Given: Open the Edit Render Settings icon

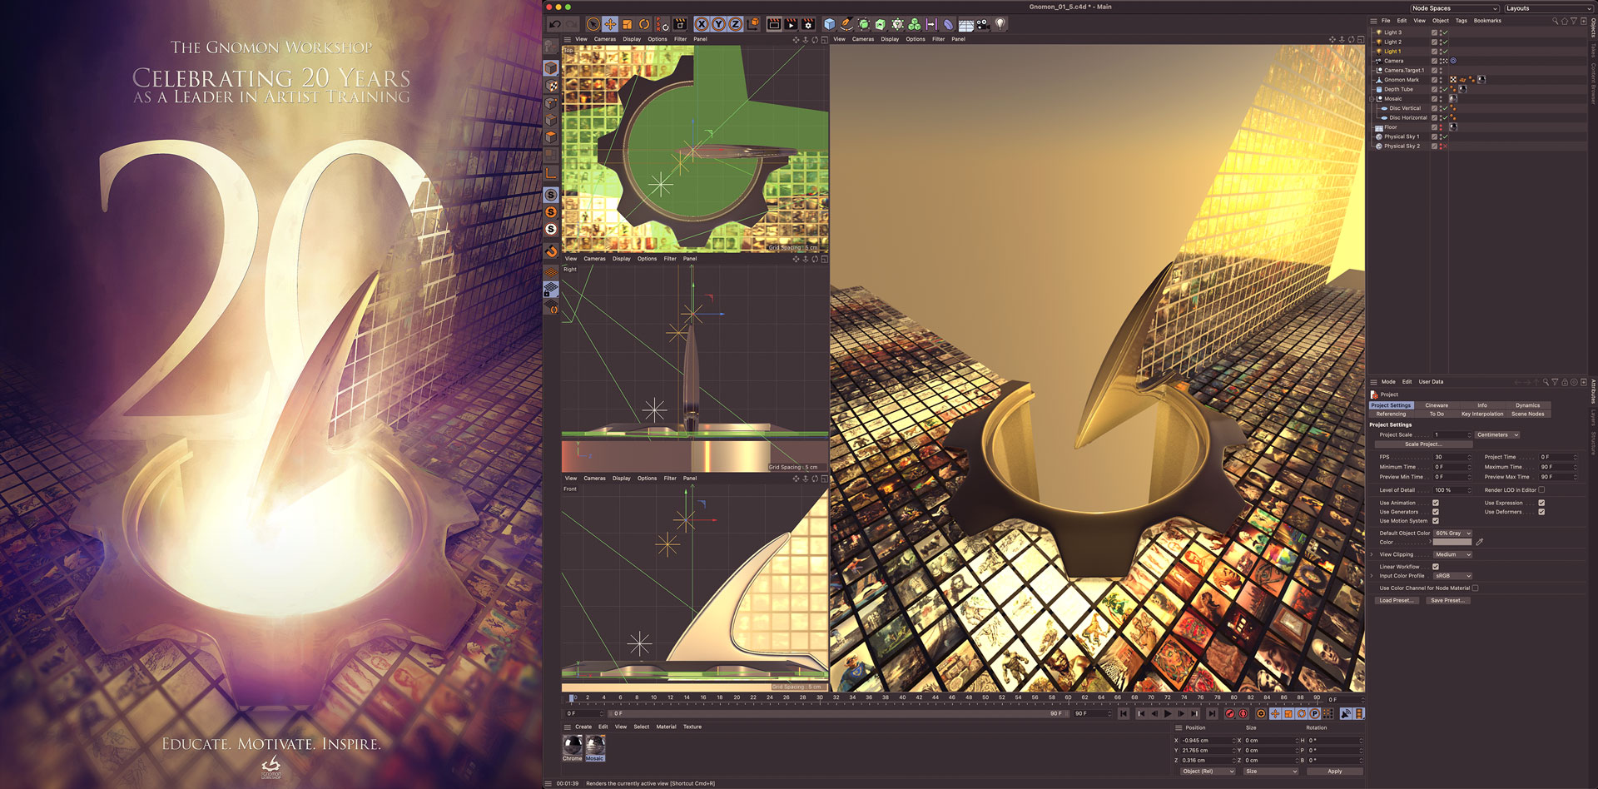Looking at the screenshot, I should [x=807, y=24].
